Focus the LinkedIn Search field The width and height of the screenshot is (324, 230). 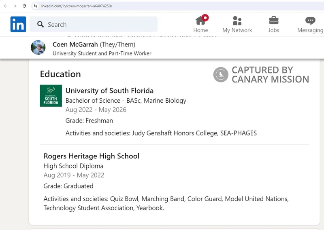coord(94,24)
